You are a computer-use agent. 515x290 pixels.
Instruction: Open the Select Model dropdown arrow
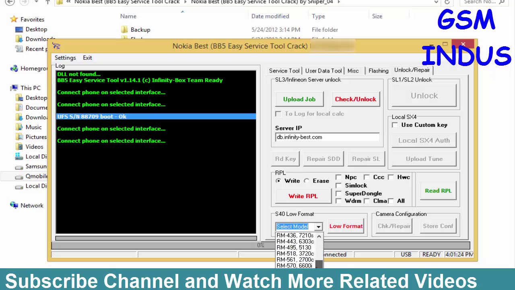318,227
